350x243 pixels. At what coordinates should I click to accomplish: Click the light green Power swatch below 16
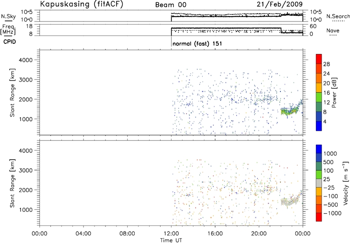click(319, 98)
